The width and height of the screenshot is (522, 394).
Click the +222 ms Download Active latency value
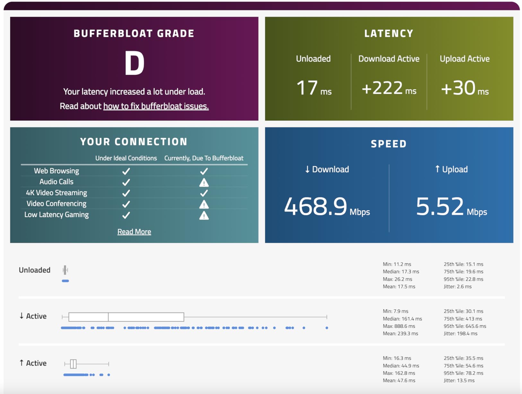tap(389, 88)
